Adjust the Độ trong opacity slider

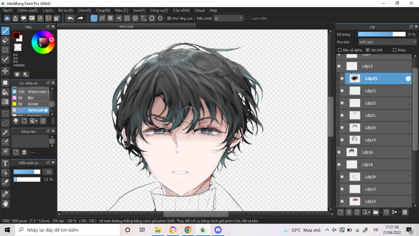pos(382,34)
